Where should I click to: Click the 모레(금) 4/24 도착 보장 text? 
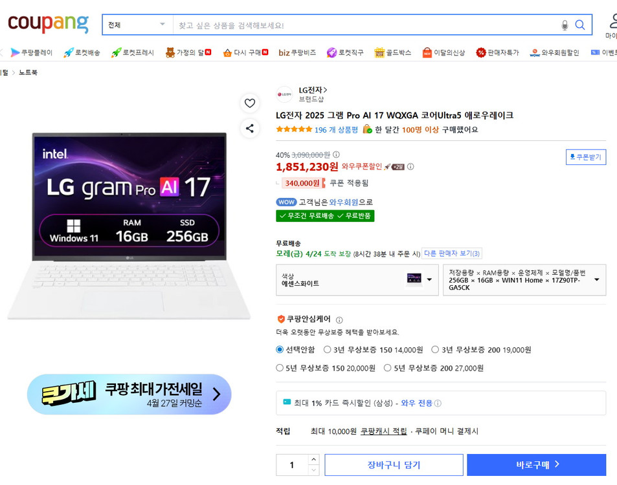(313, 254)
